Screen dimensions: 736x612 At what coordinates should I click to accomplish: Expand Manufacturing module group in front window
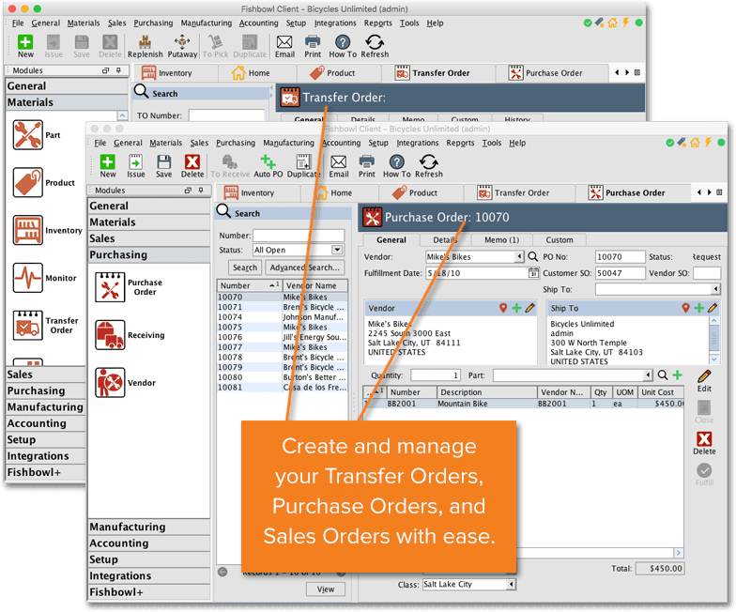coord(148,527)
